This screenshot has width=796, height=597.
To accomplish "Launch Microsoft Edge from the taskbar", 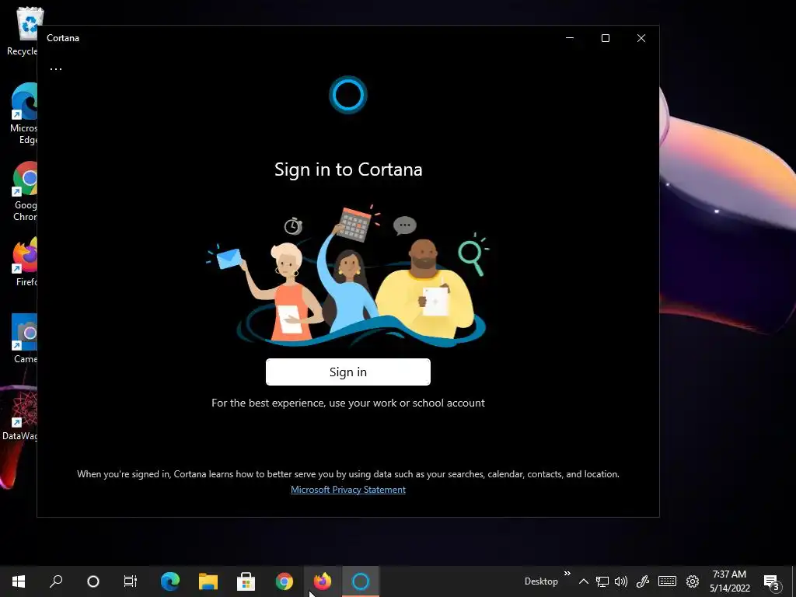I will 170,581.
